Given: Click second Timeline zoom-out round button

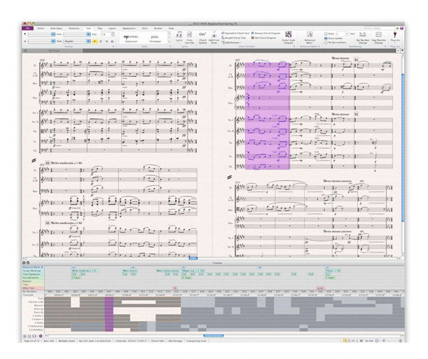Looking at the screenshot, I should click(x=29, y=336).
